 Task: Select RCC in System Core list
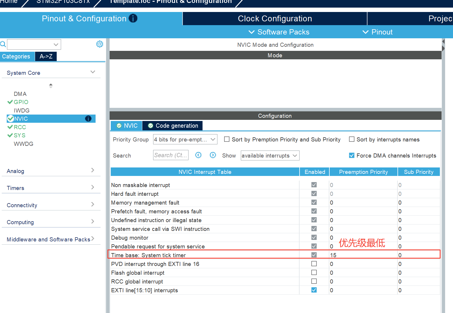pos(20,127)
